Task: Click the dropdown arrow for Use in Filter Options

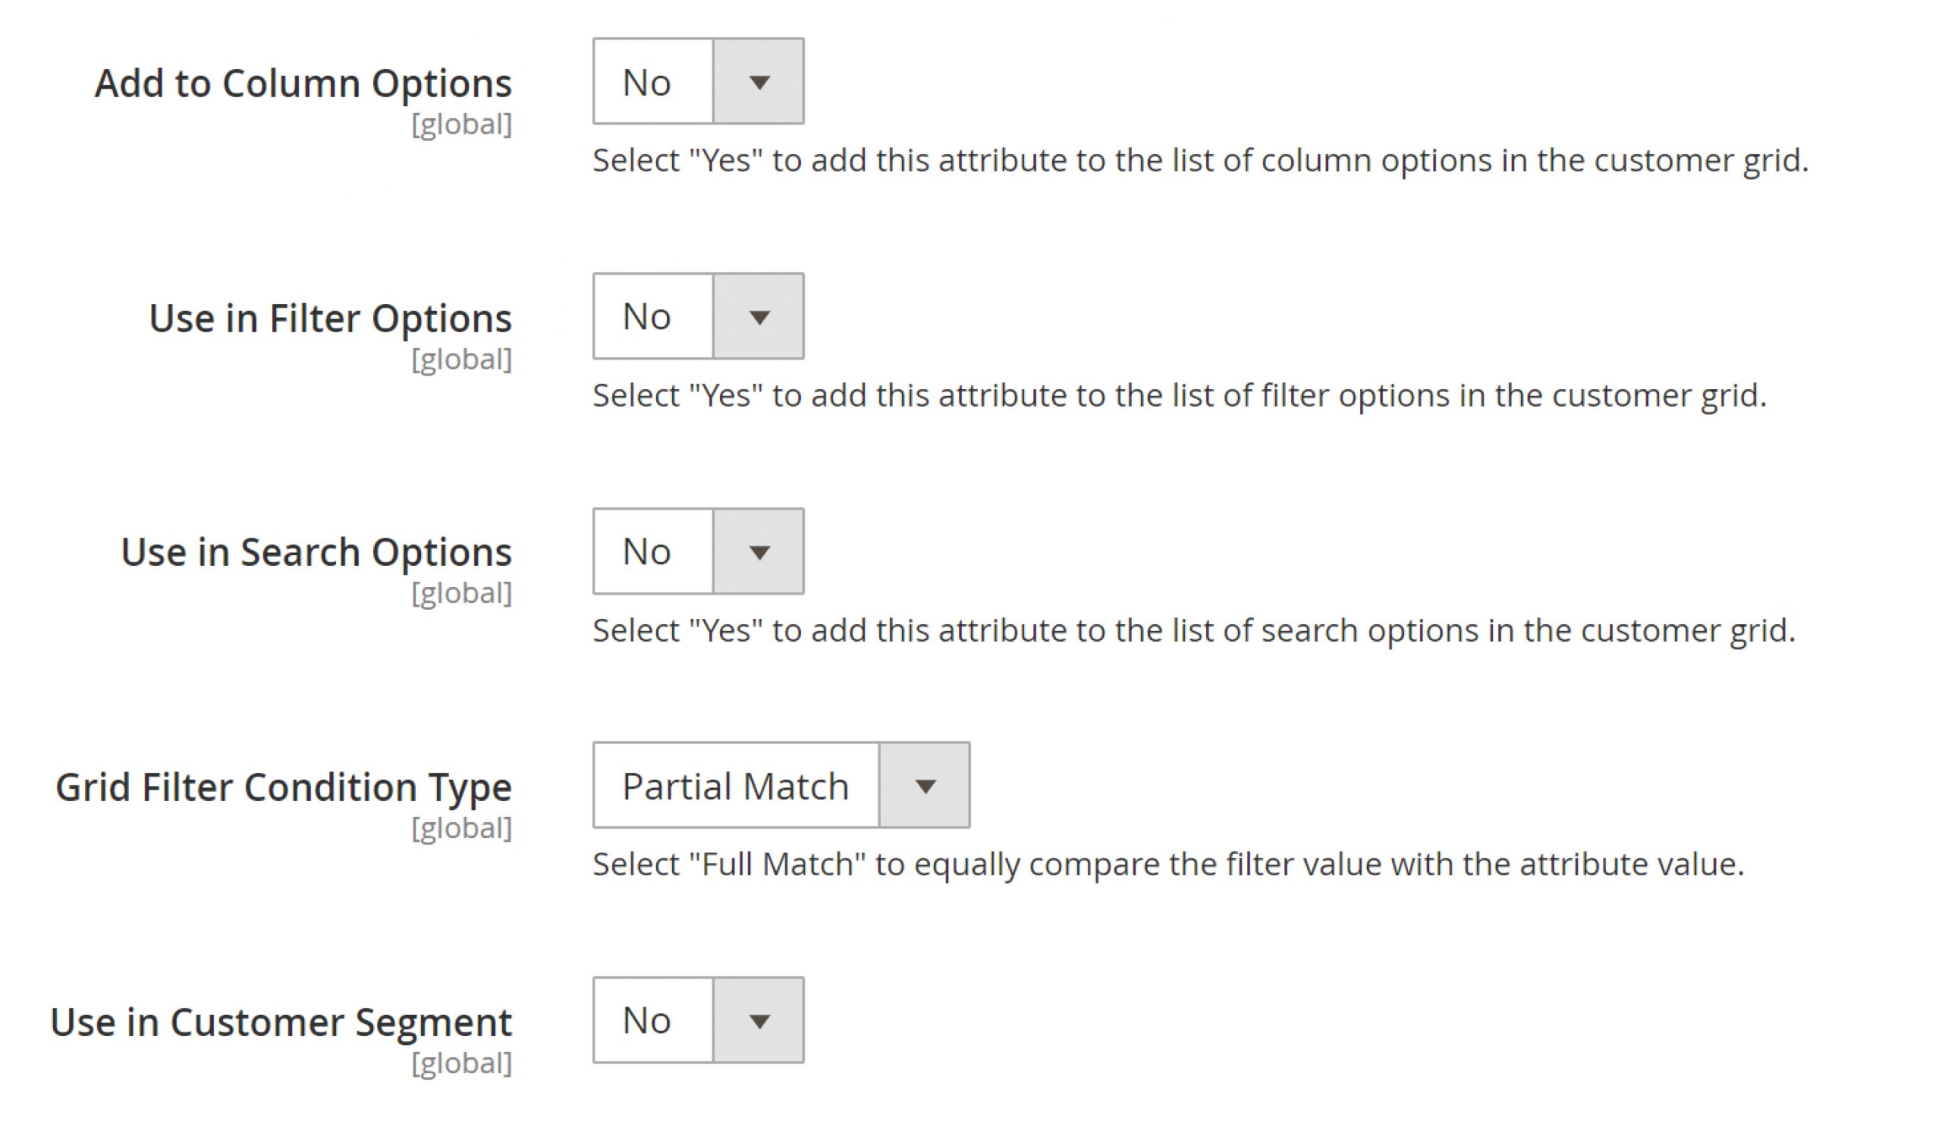Action: [x=758, y=316]
